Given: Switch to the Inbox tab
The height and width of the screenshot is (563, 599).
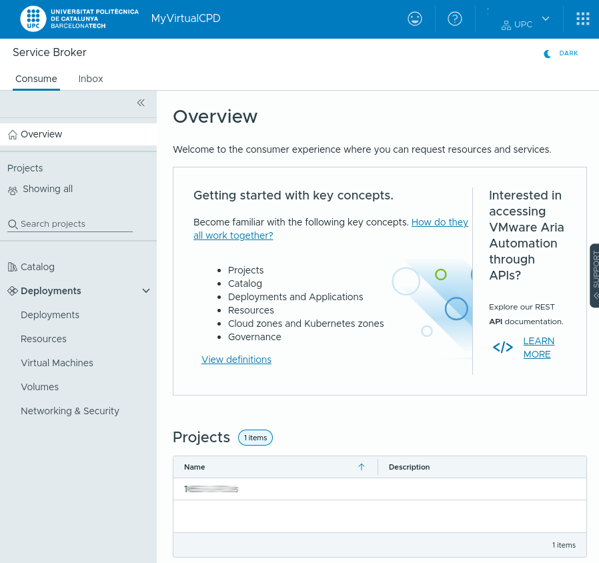Looking at the screenshot, I should (91, 79).
